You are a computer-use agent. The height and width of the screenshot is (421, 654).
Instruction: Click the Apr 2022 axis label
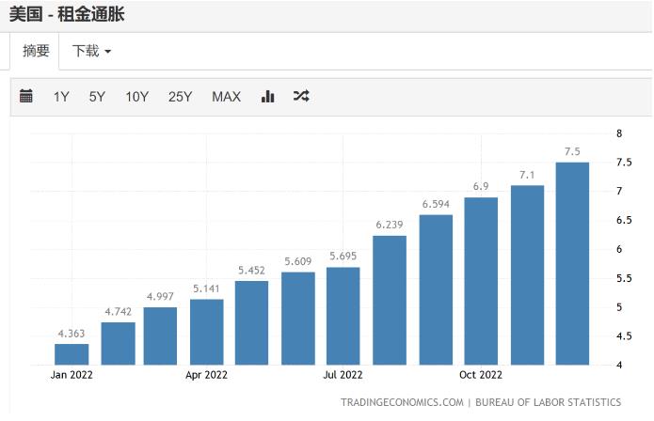tap(206, 375)
